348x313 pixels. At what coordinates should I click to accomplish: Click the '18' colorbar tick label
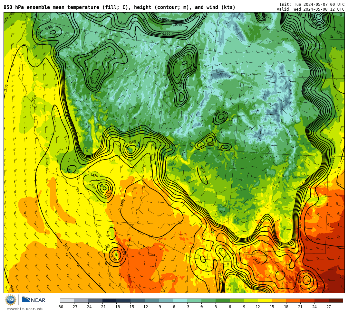286,307
